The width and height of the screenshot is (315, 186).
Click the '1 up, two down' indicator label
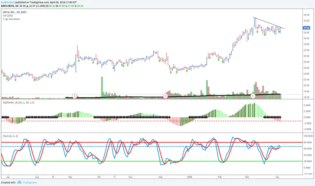pyautogui.click(x=11, y=19)
